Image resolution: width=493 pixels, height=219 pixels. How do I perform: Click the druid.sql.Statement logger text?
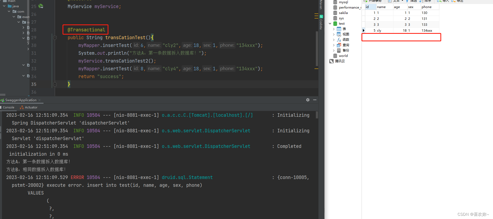pyautogui.click(x=187, y=177)
